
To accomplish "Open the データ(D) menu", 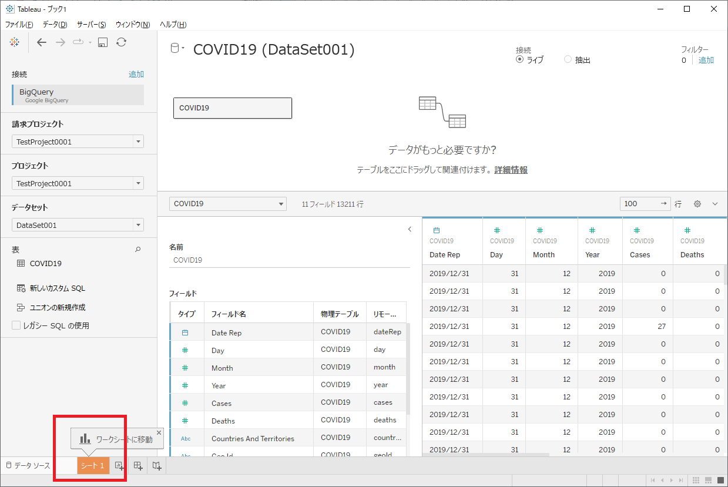I will click(x=55, y=24).
